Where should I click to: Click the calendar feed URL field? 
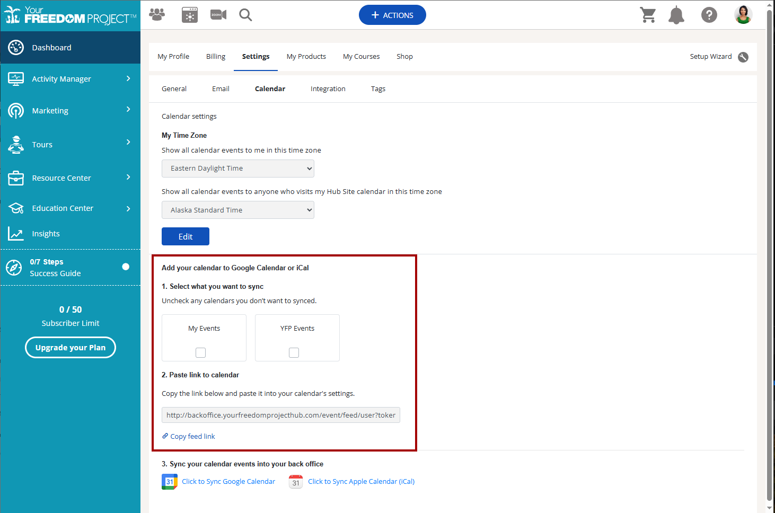coord(280,415)
